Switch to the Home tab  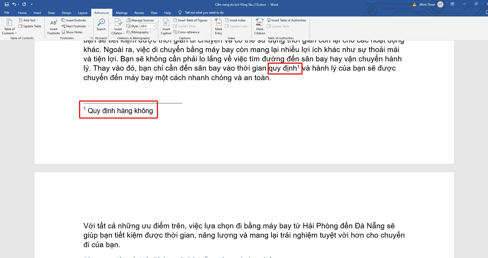tap(22, 13)
